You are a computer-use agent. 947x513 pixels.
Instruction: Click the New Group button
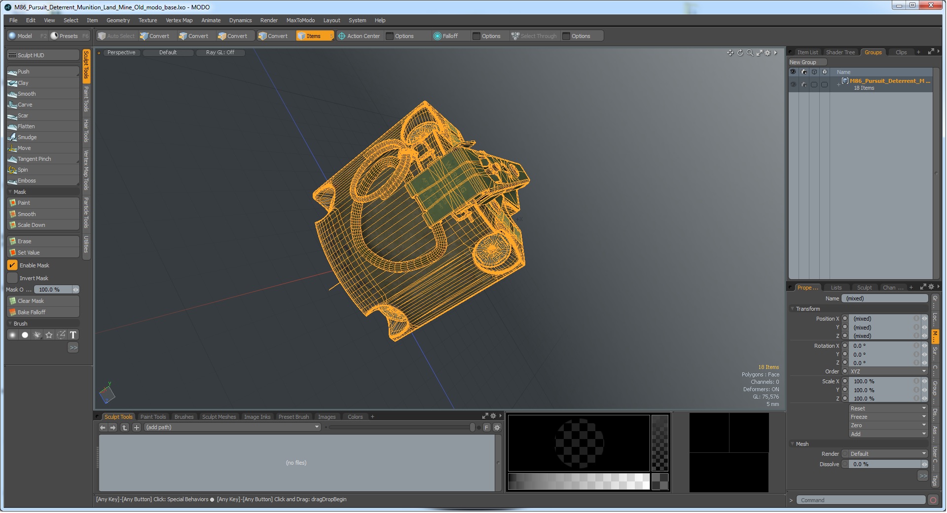click(x=807, y=62)
